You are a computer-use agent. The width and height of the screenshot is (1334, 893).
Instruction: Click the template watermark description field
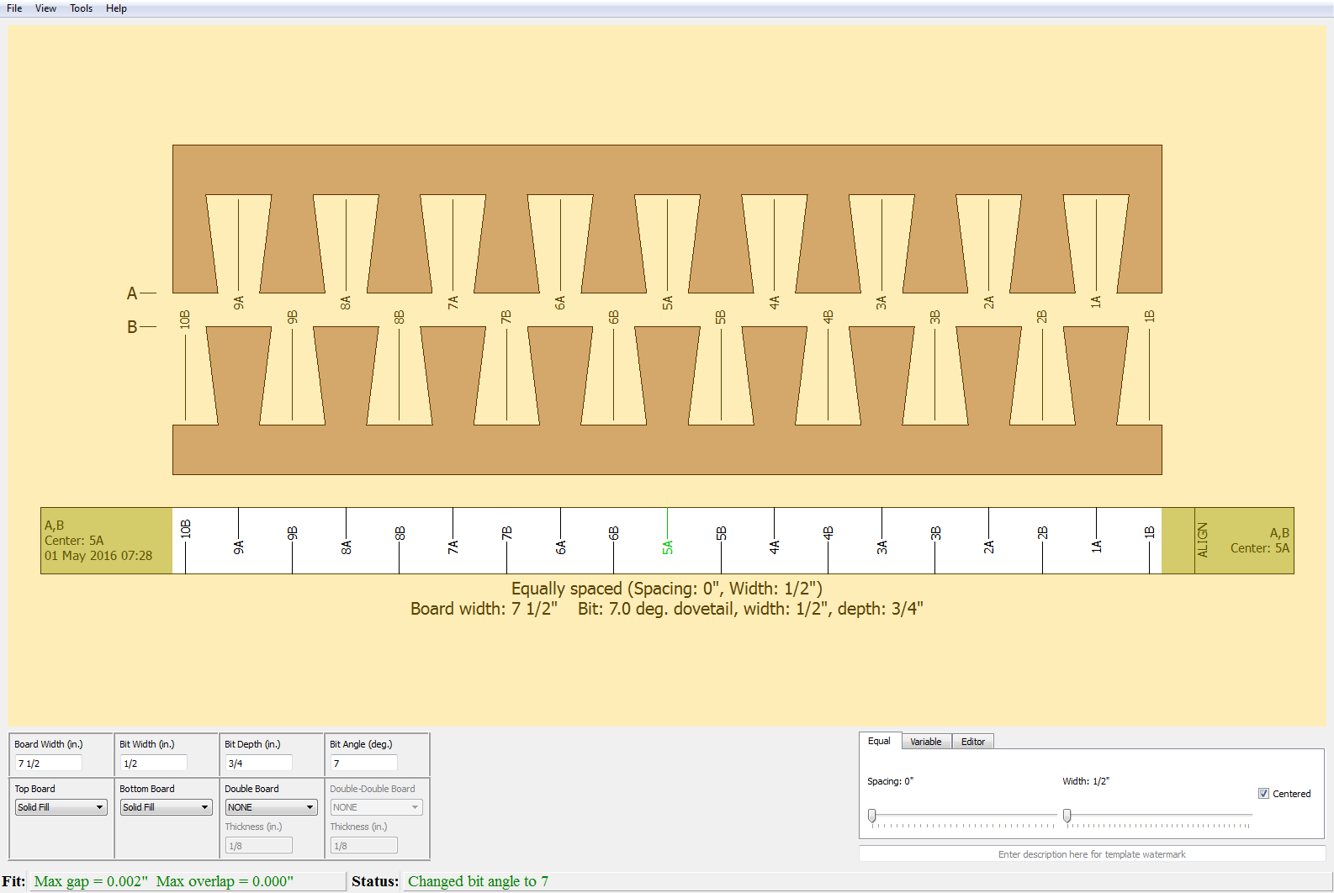(x=1092, y=854)
